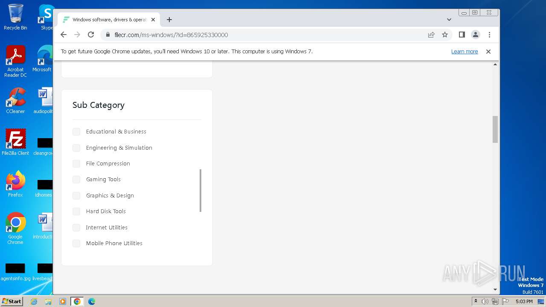Click the page scroll-down arrow
This screenshot has height=307, width=546.
495,290
